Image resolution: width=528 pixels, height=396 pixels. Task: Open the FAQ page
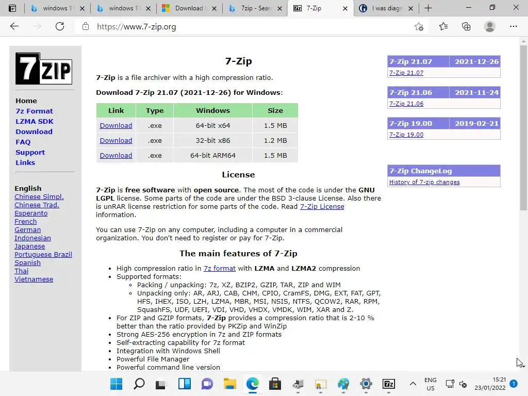pos(23,142)
